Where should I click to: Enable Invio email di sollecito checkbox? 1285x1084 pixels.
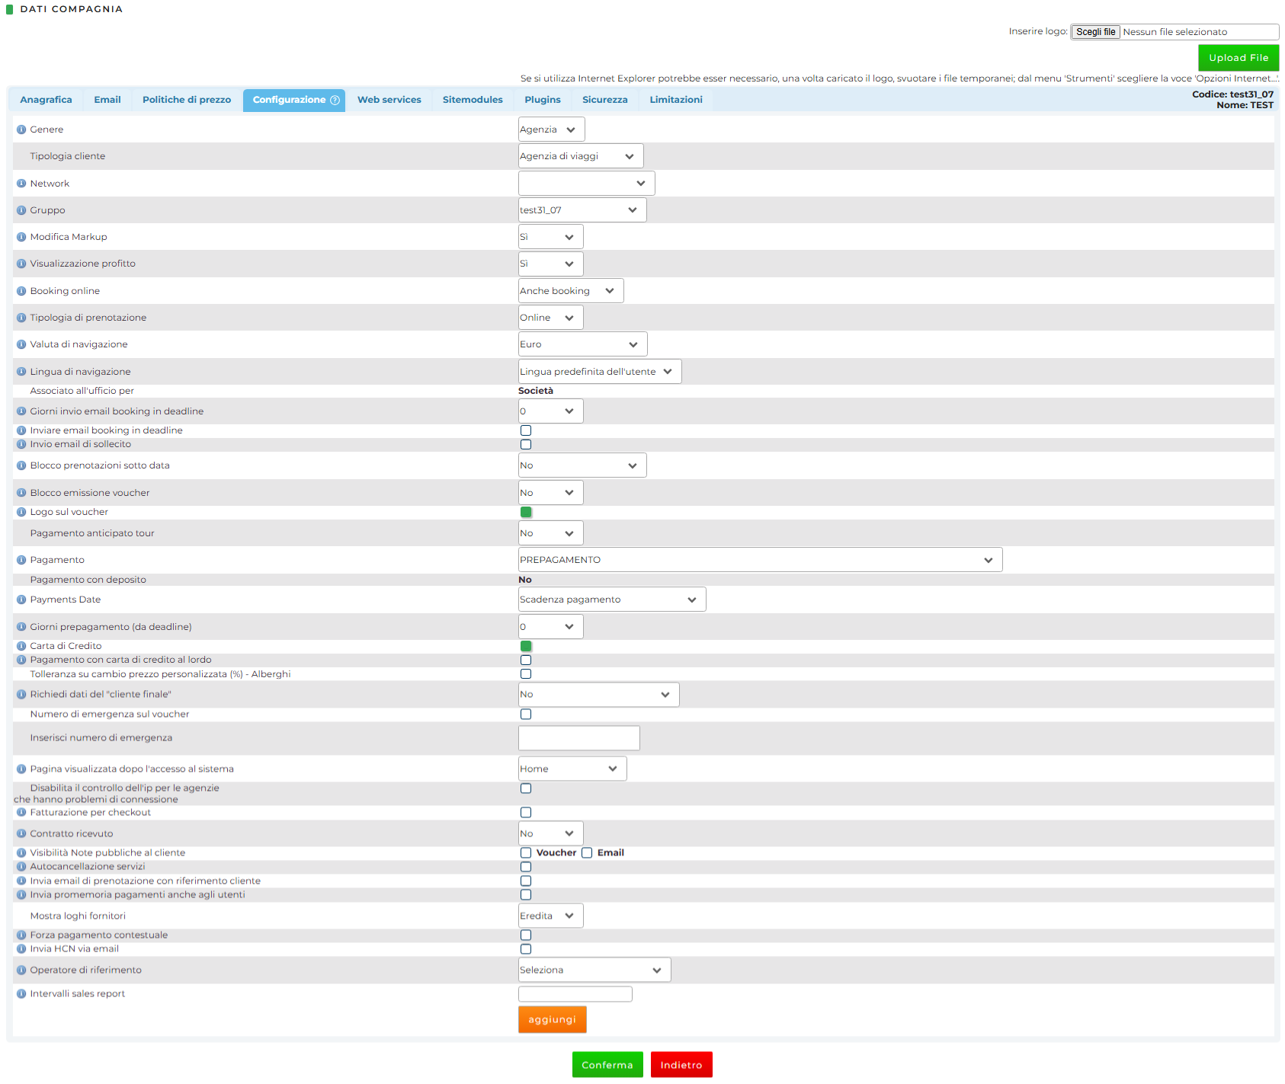coord(526,444)
